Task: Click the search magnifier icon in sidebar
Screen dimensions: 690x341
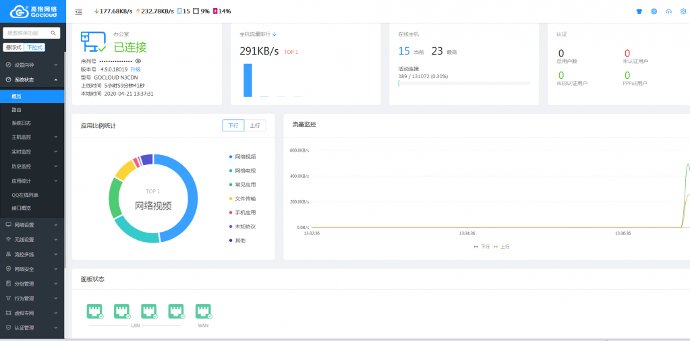Action: point(54,32)
